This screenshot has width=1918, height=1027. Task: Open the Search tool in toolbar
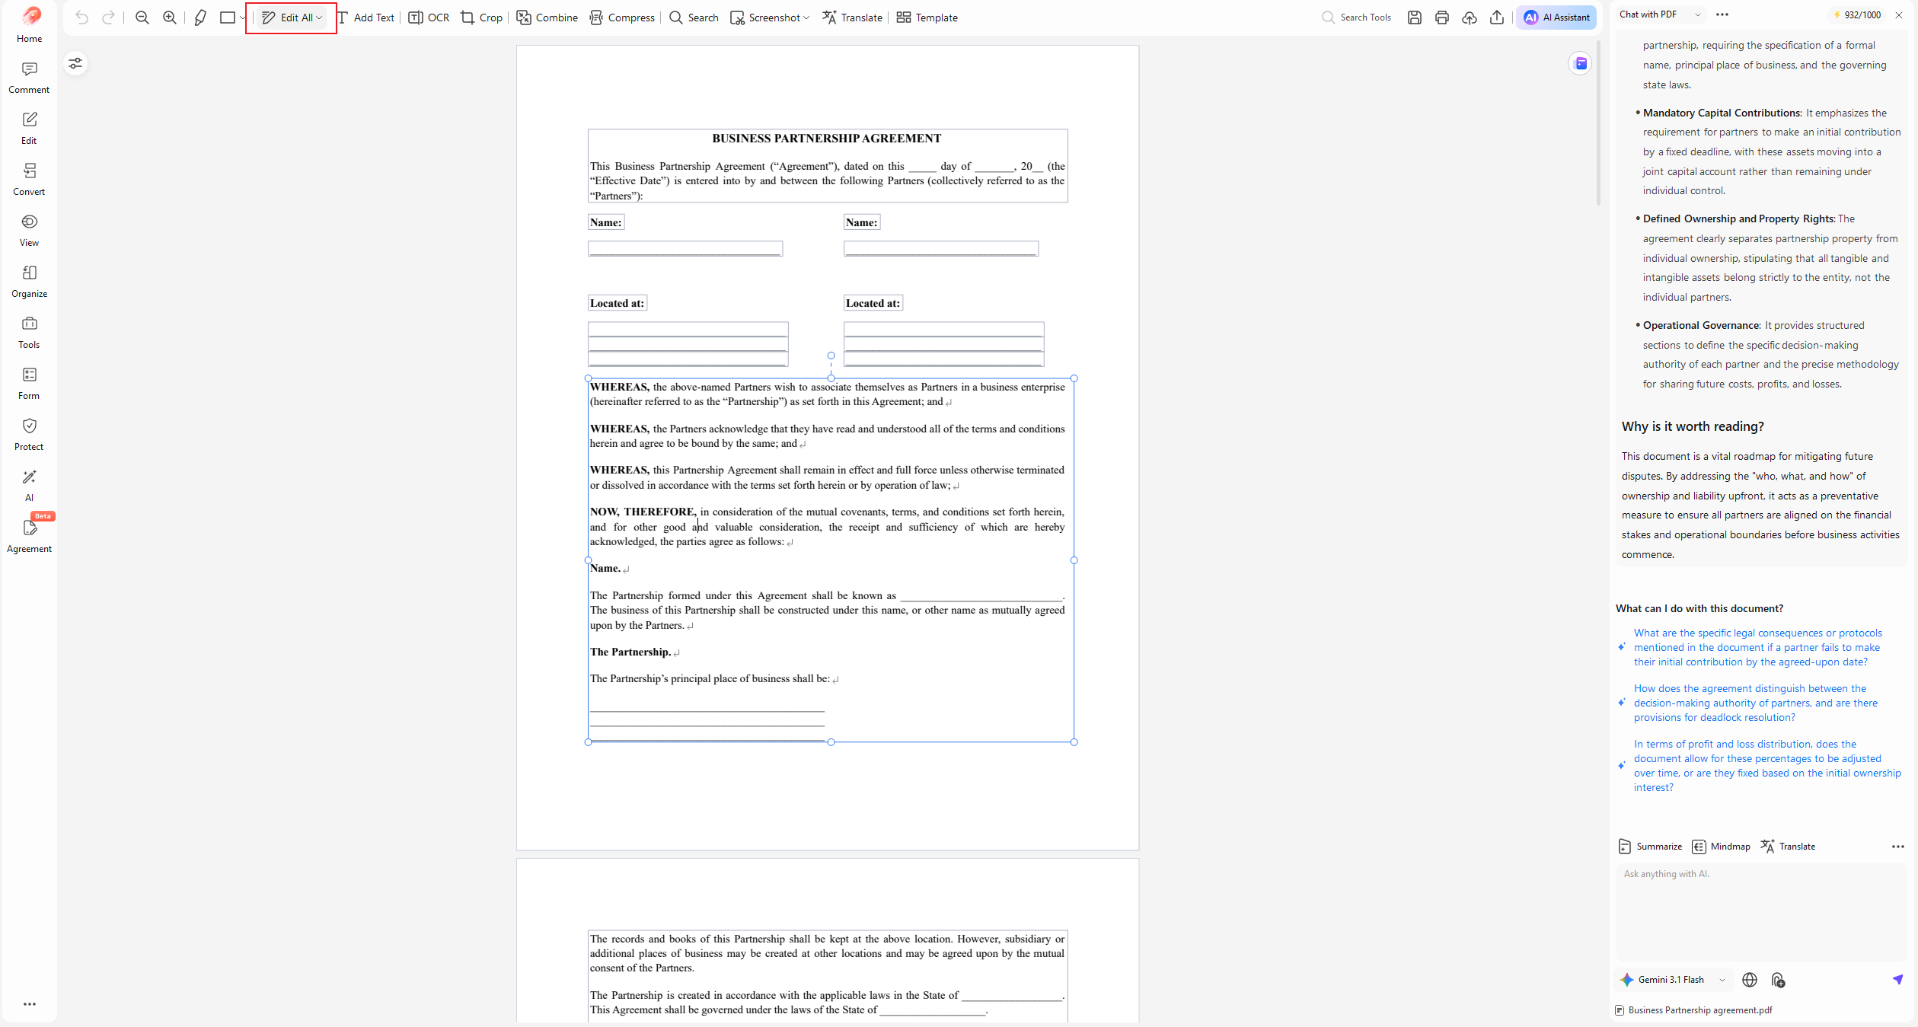point(694,18)
